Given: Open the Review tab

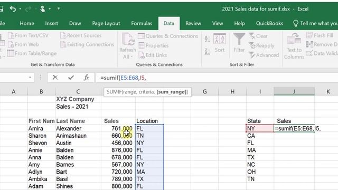Looking at the screenshot, I should [193, 23].
